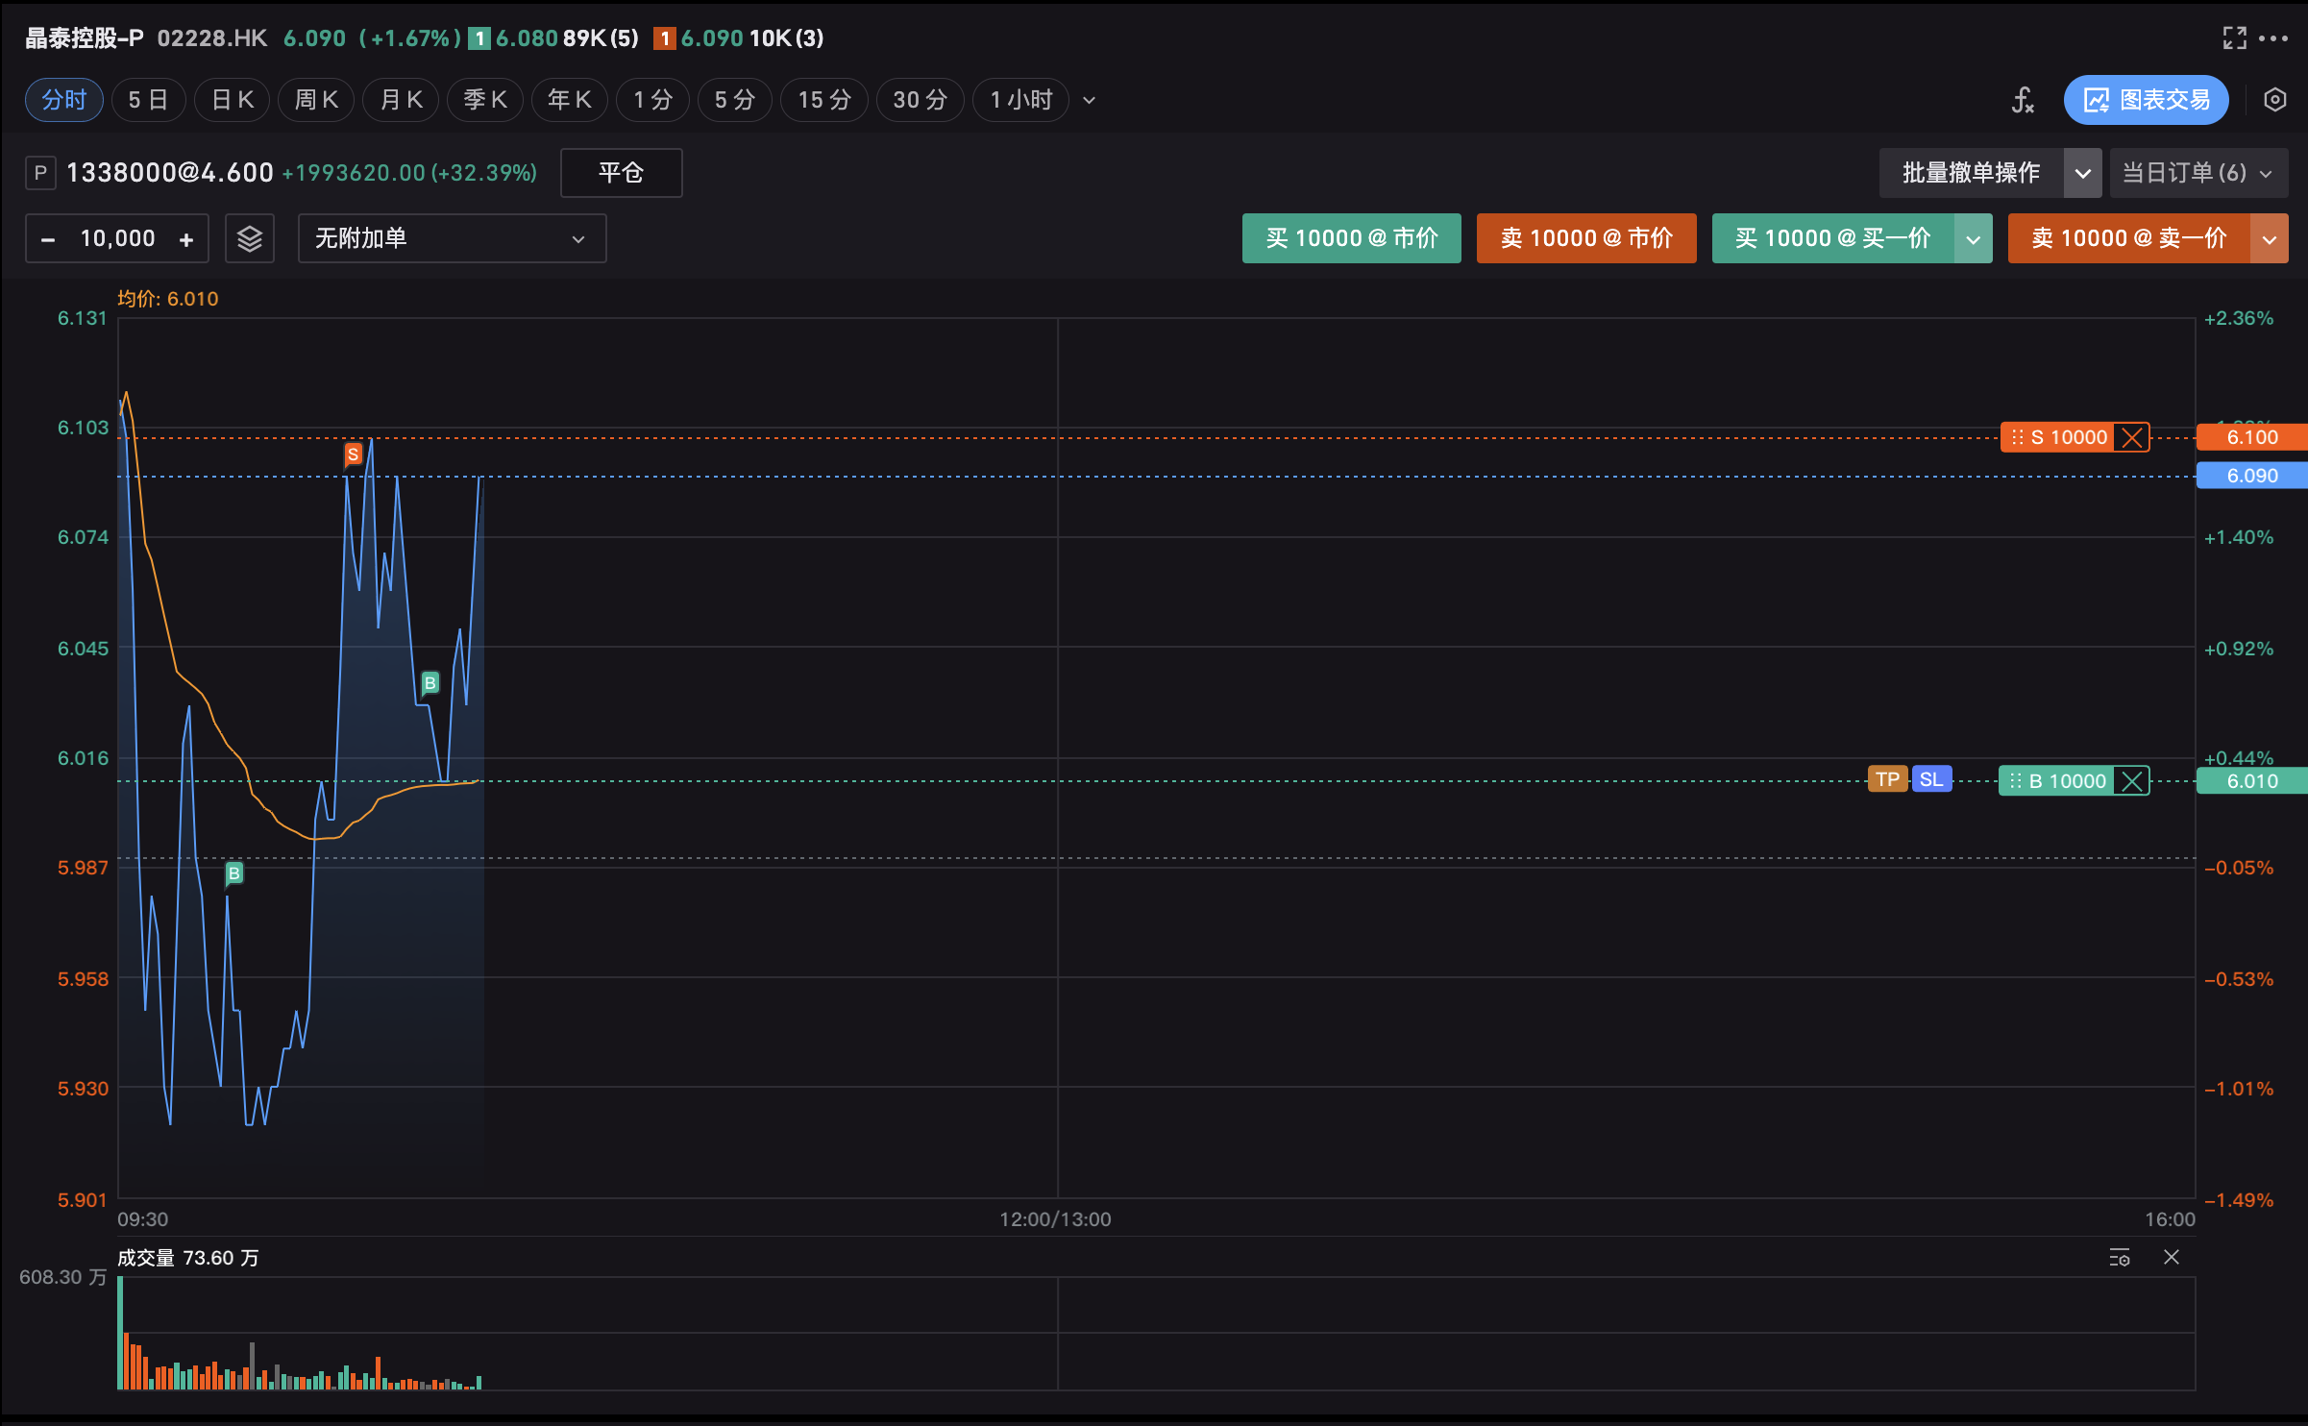2308x1426 pixels.
Task: Open the 当日订单 (6) dropdown
Action: coord(2198,173)
